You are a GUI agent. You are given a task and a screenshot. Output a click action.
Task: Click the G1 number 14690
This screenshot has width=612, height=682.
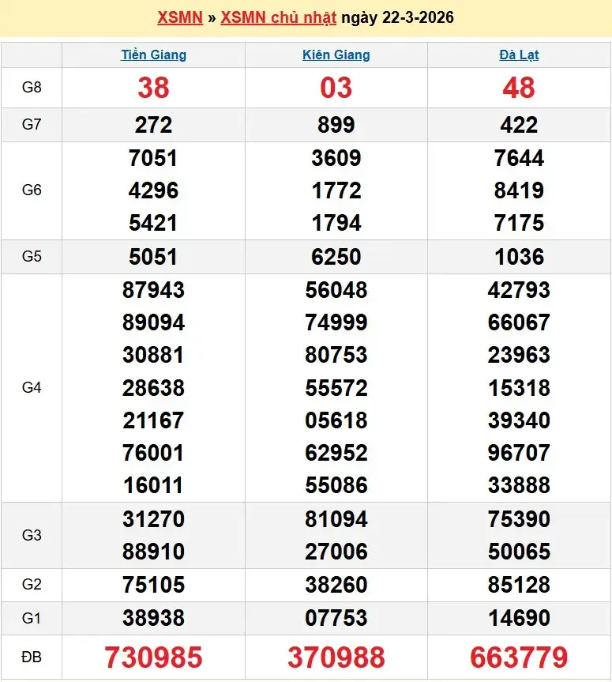tap(519, 617)
